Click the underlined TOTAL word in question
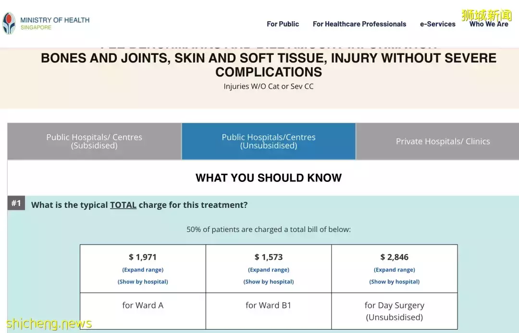Viewport: 519px width, 333px height. coord(123,205)
